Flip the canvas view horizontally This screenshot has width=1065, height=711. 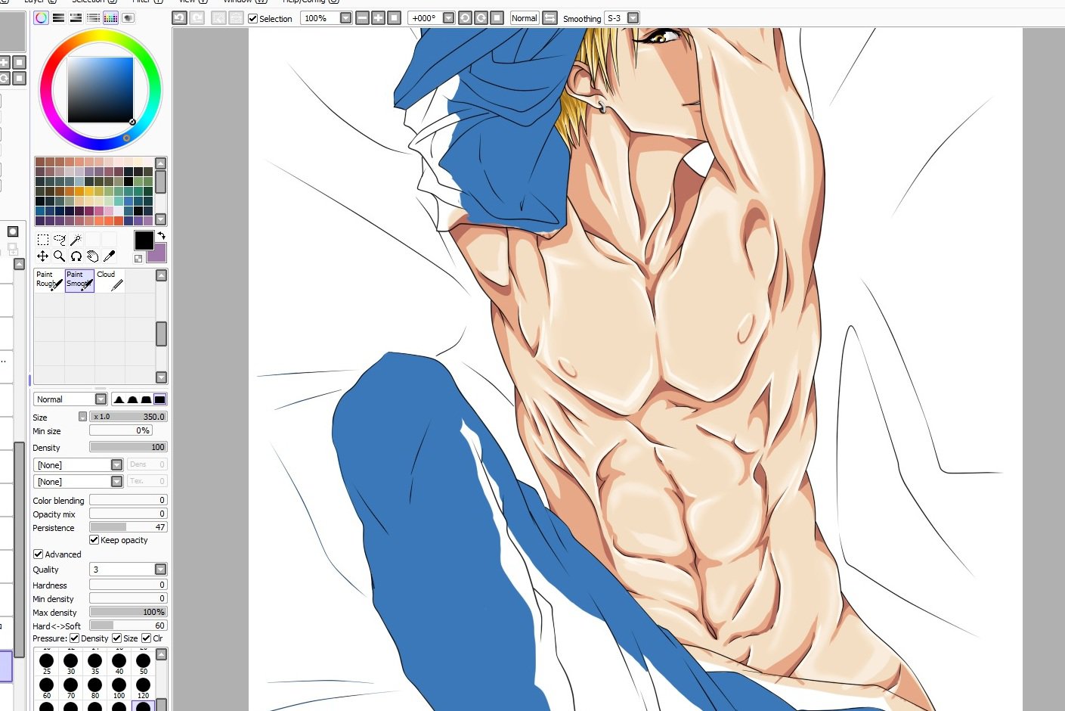point(550,17)
